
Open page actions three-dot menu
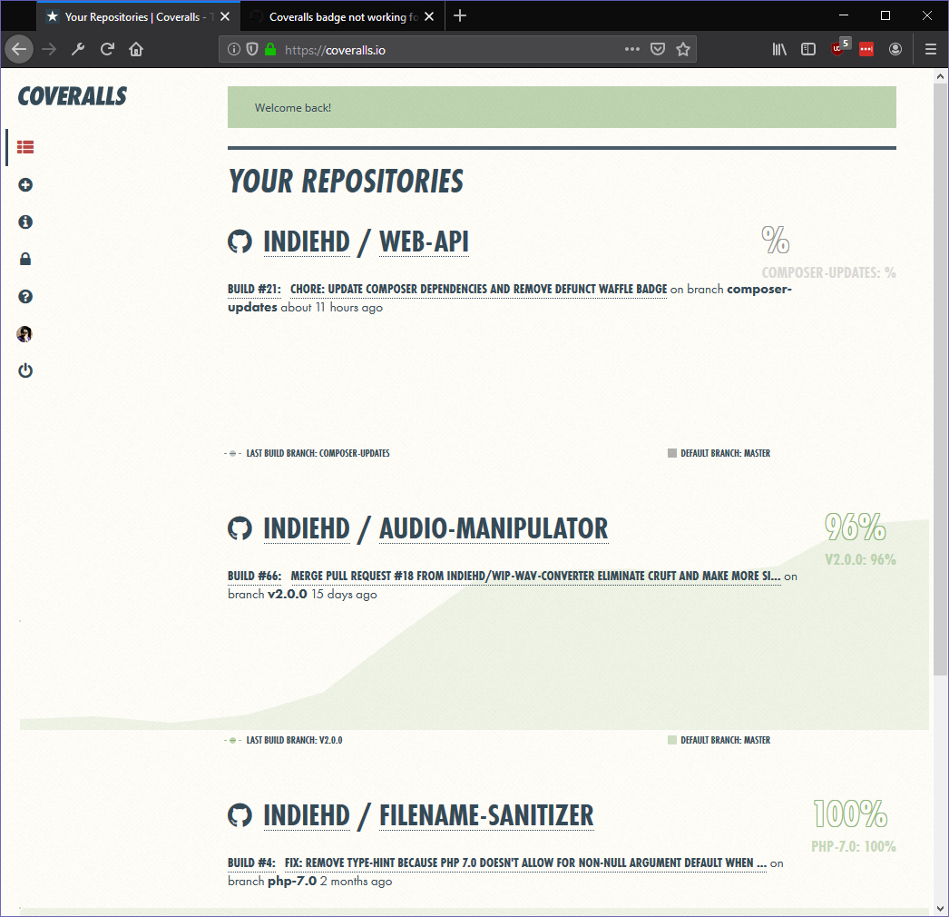click(631, 50)
